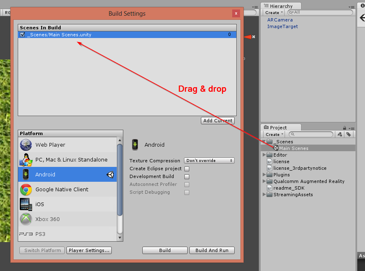Choose the iOS platform icon
Viewport: 365px width, 271px height.
(26, 204)
